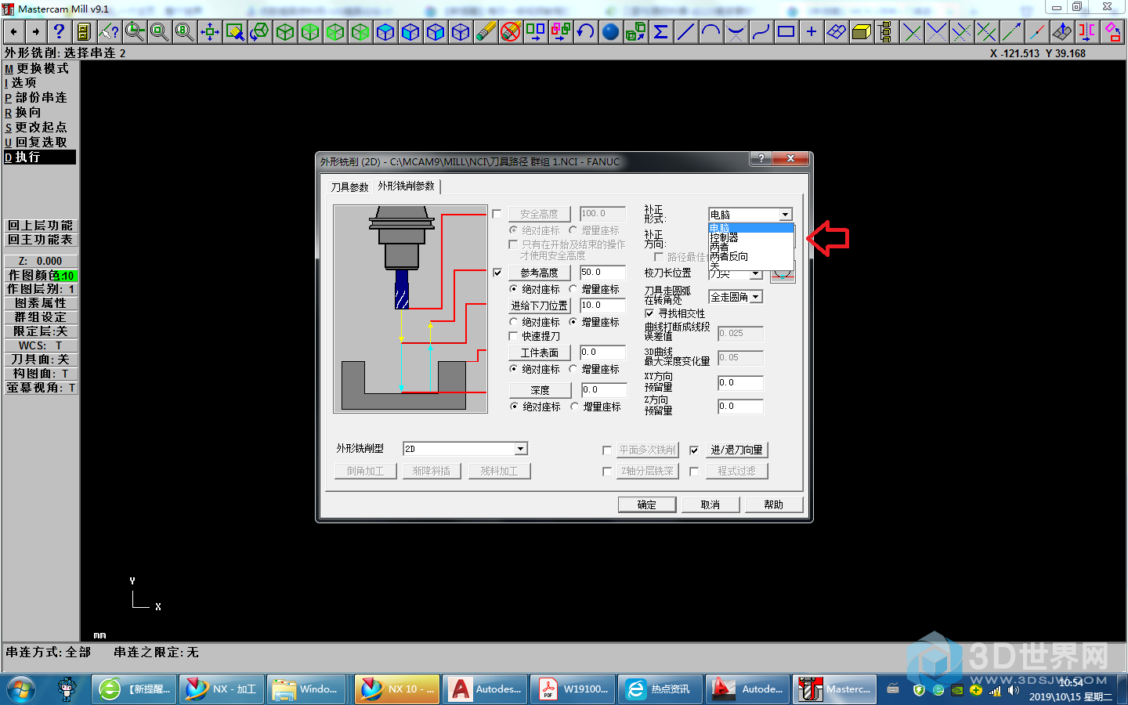Click the green diagonal arrow extend icon
The width and height of the screenshot is (1128, 705).
[x=1011, y=32]
